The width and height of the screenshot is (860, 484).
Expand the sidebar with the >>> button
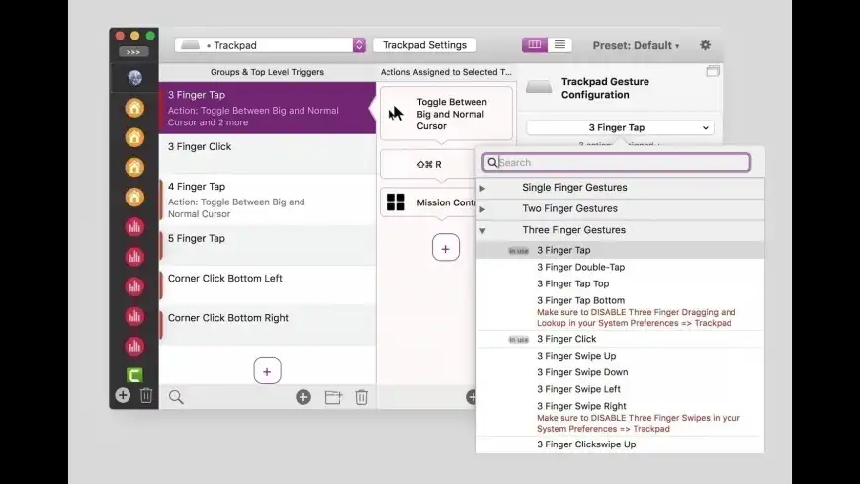pyautogui.click(x=133, y=52)
